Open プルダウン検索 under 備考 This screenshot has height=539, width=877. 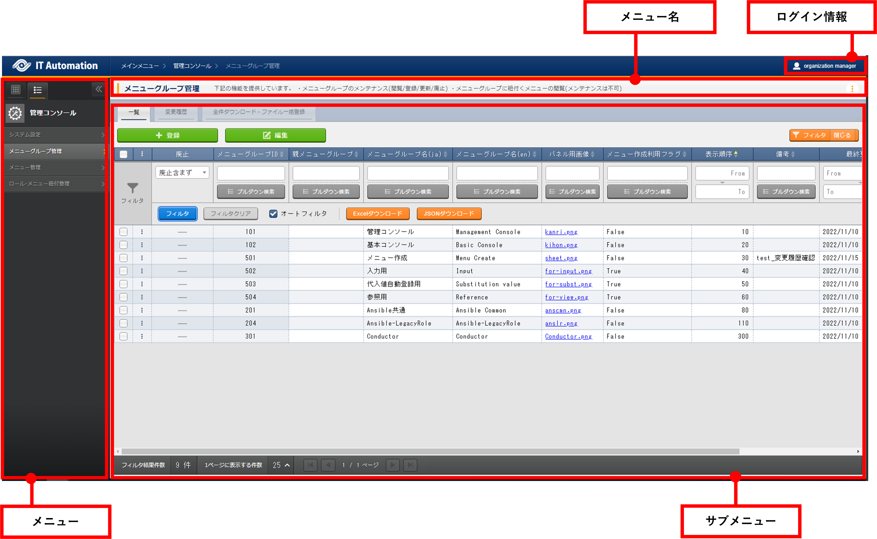point(786,191)
